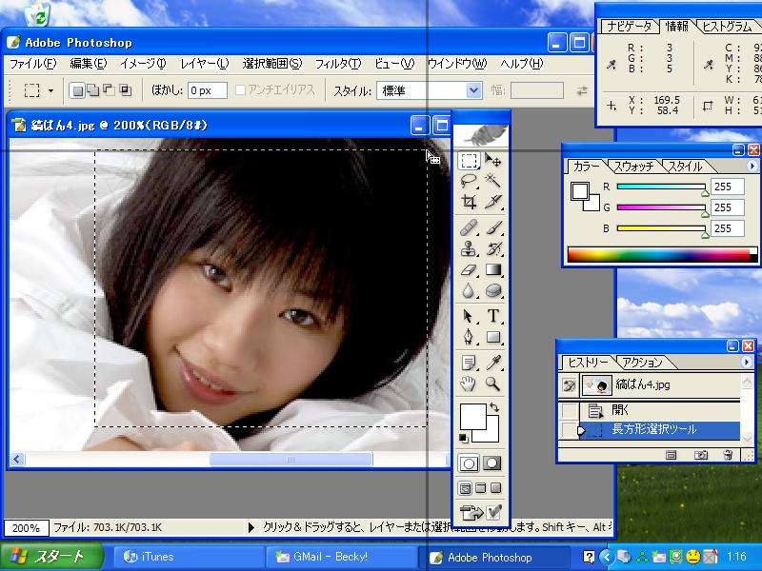The height and width of the screenshot is (571, 762).
Task: Select the Brush tool
Action: click(x=493, y=227)
